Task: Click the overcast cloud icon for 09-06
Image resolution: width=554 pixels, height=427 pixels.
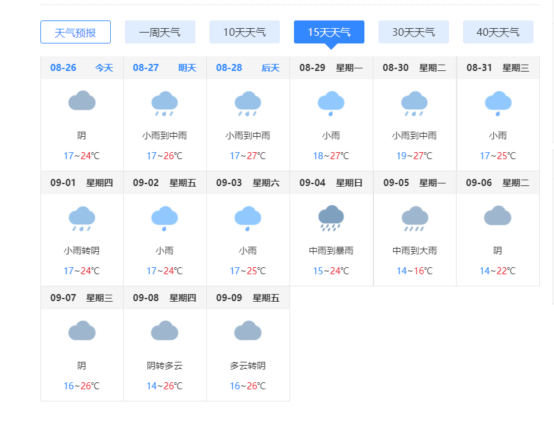Action: point(498,215)
